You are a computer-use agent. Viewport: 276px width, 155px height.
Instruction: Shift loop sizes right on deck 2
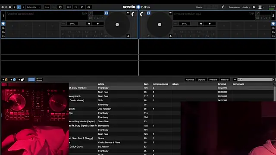(214, 34)
